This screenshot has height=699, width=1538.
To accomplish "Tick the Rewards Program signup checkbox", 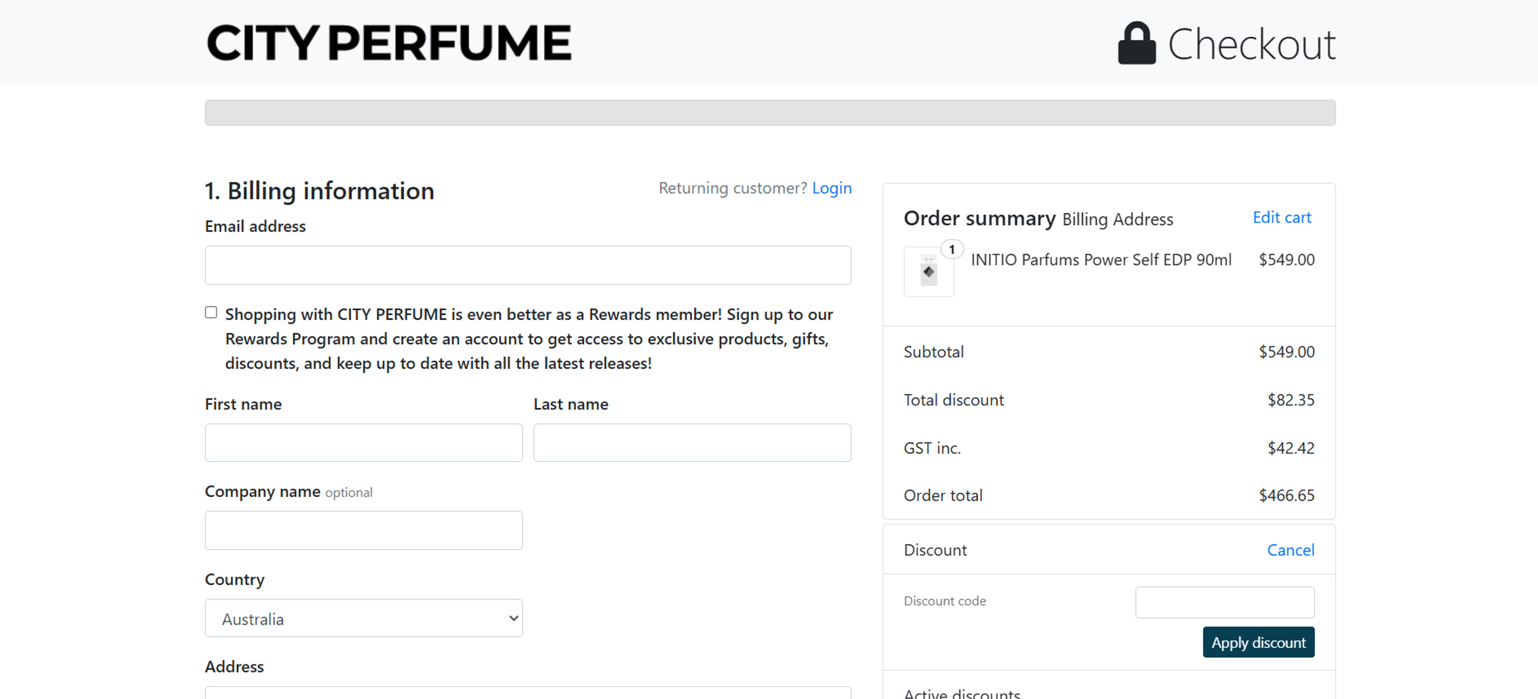I will click(x=211, y=312).
